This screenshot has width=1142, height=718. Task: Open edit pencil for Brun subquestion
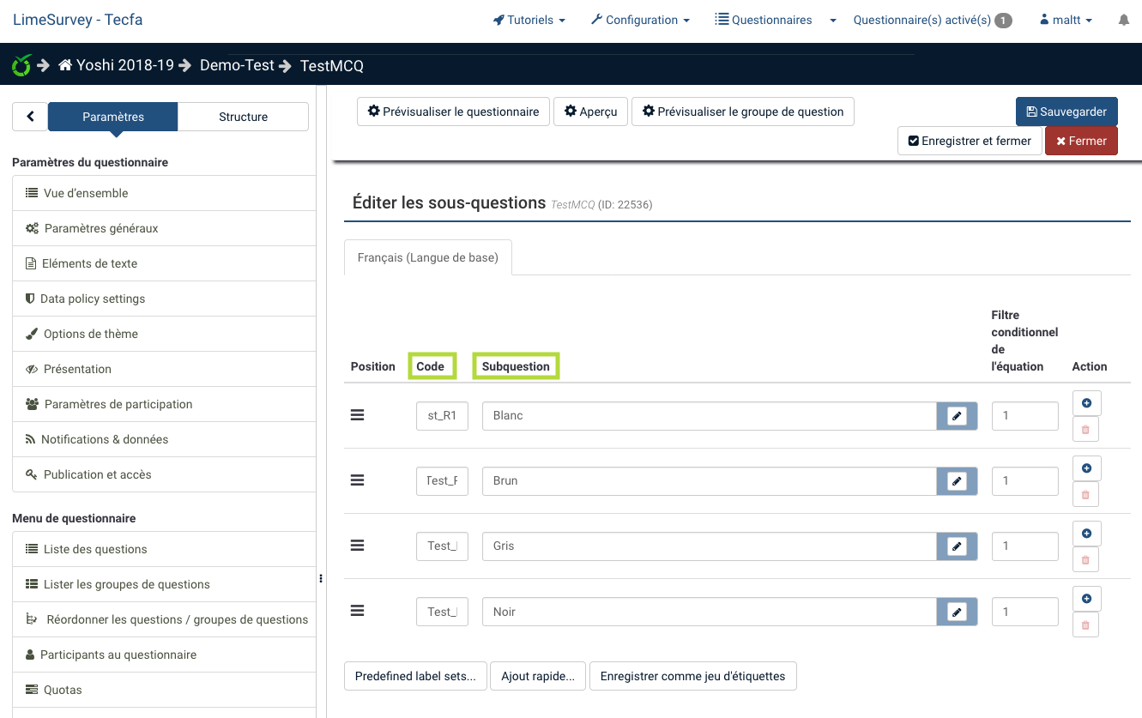pyautogui.click(x=957, y=481)
